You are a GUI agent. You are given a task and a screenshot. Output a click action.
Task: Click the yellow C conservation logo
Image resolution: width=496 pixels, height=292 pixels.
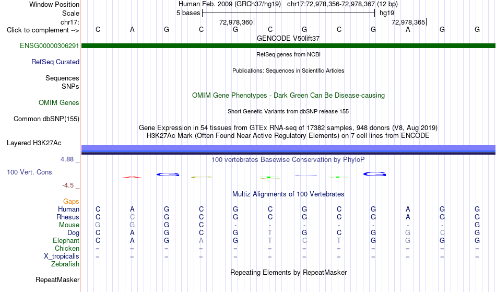pos(202,177)
